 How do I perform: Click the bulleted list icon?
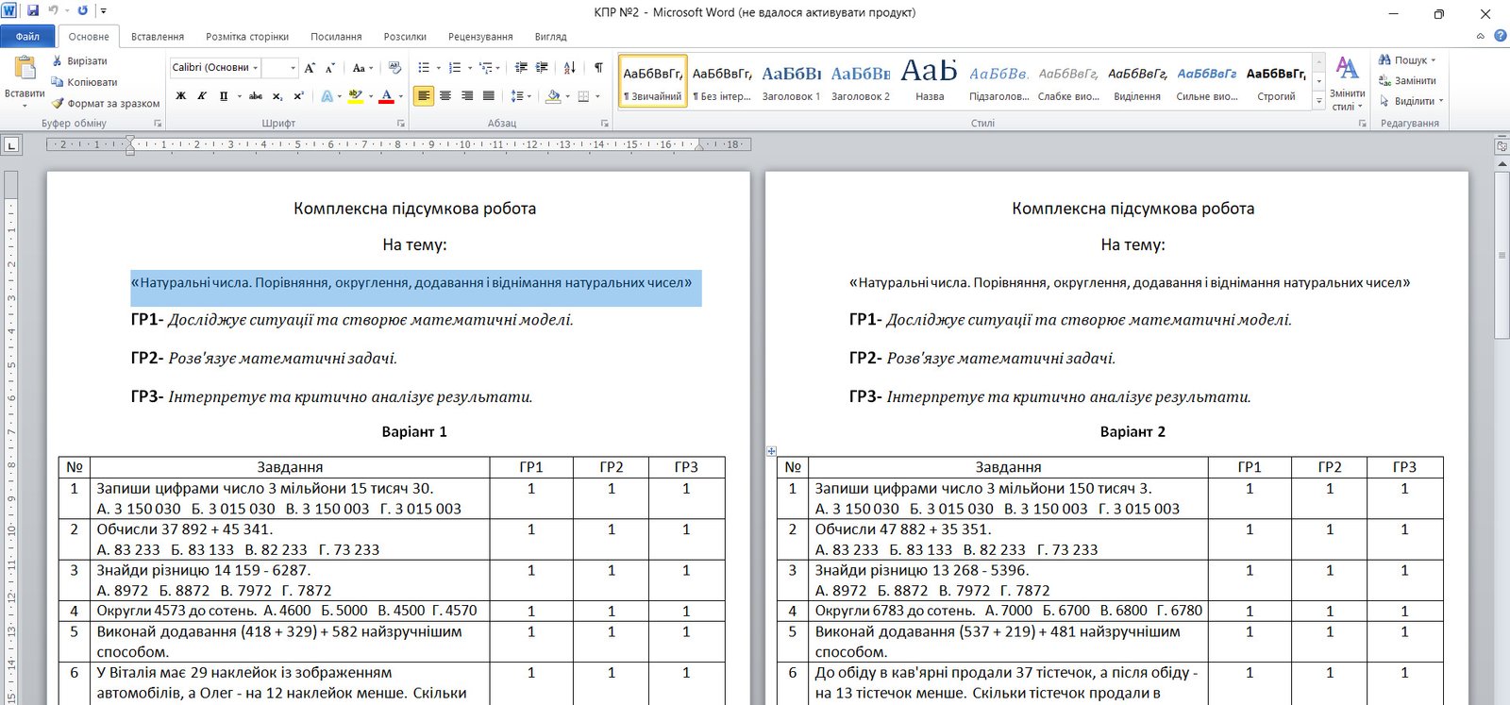pyautogui.click(x=424, y=68)
